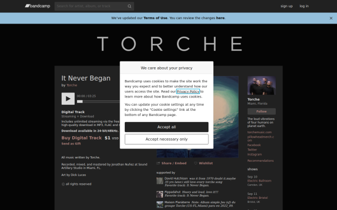Click Send as Gift
The height and width of the screenshot is (210, 337).
[71, 143]
